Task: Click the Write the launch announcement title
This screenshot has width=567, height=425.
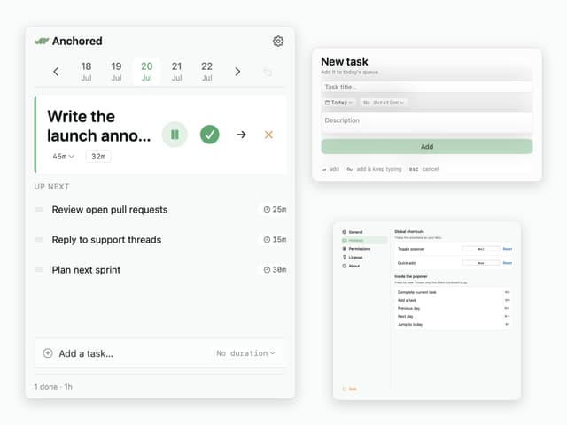Action: (98, 126)
